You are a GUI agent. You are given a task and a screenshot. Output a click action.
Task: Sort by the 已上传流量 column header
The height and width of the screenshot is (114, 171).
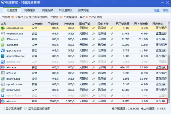[x=142, y=24]
